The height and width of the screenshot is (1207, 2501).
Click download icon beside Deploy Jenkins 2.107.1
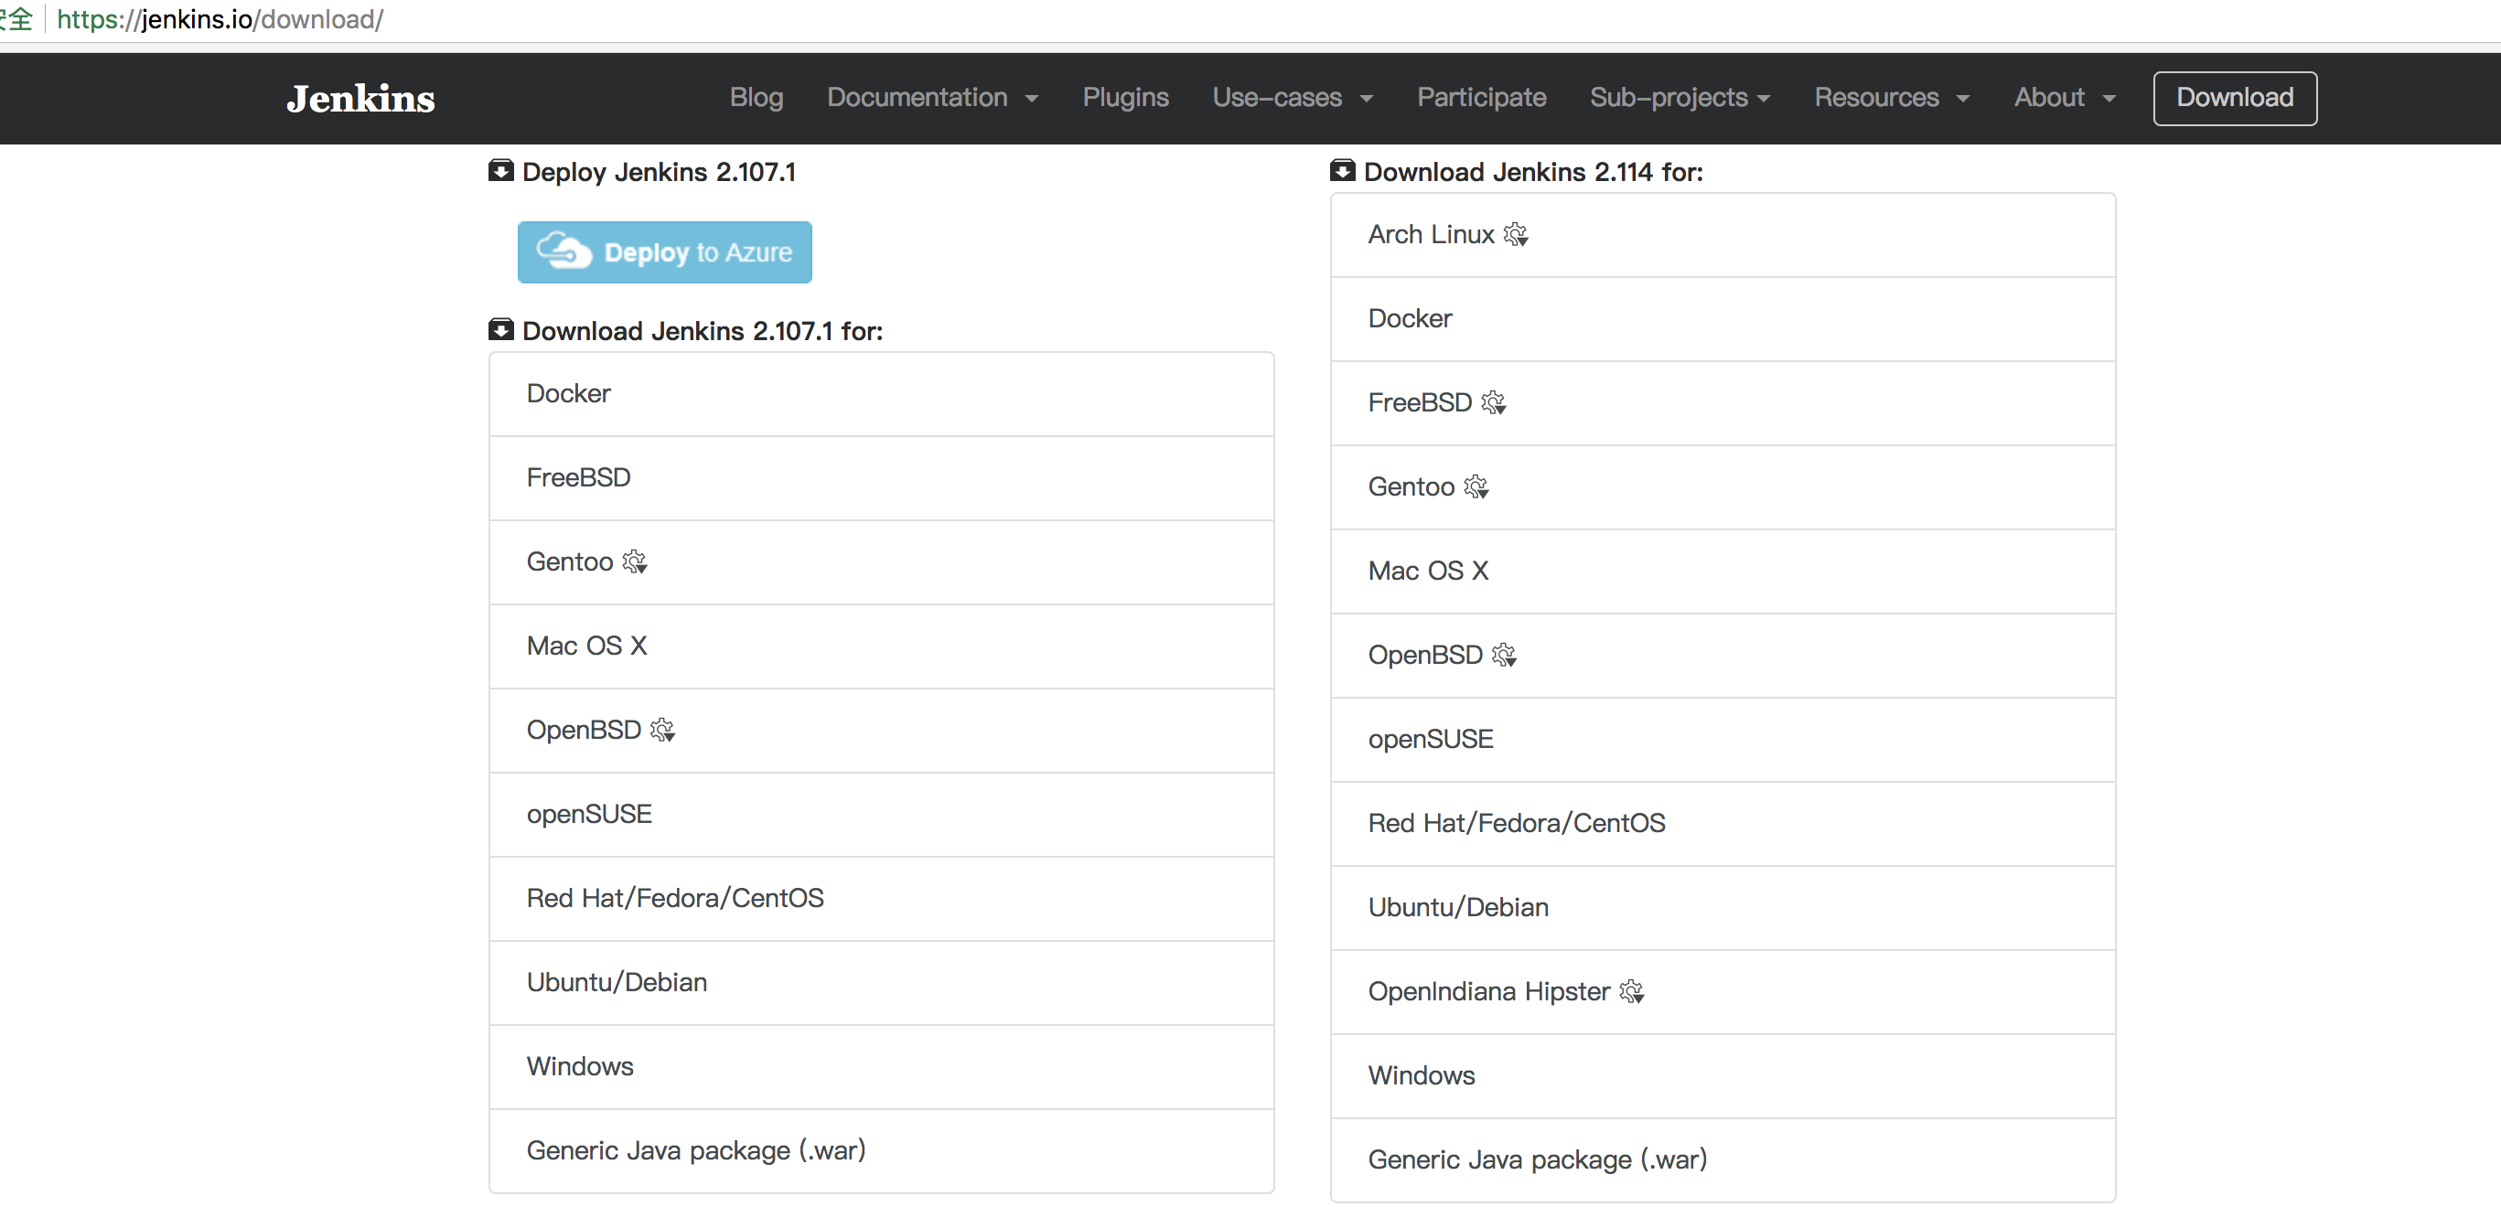(x=501, y=172)
